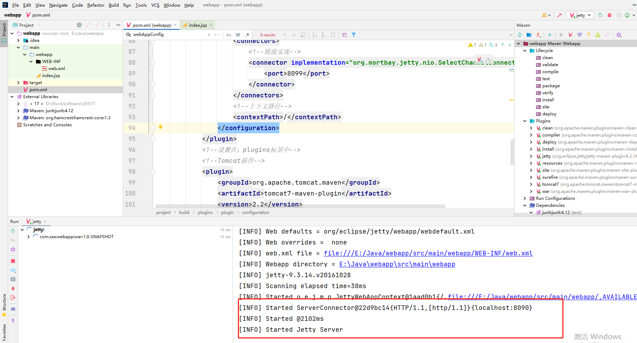Open the web.xml file link in console

tap(428, 253)
